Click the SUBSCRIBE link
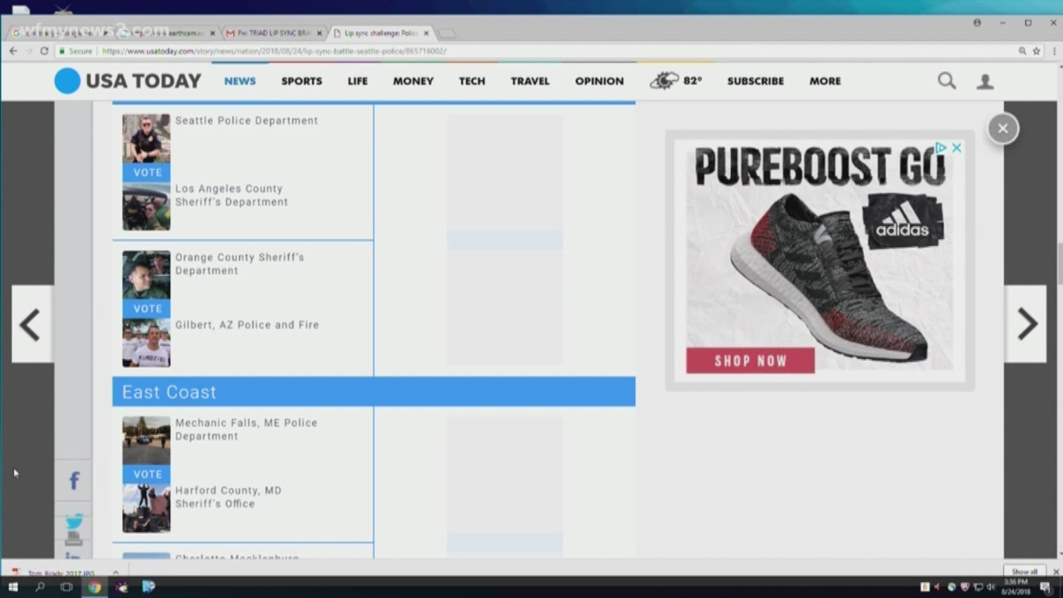 [756, 81]
